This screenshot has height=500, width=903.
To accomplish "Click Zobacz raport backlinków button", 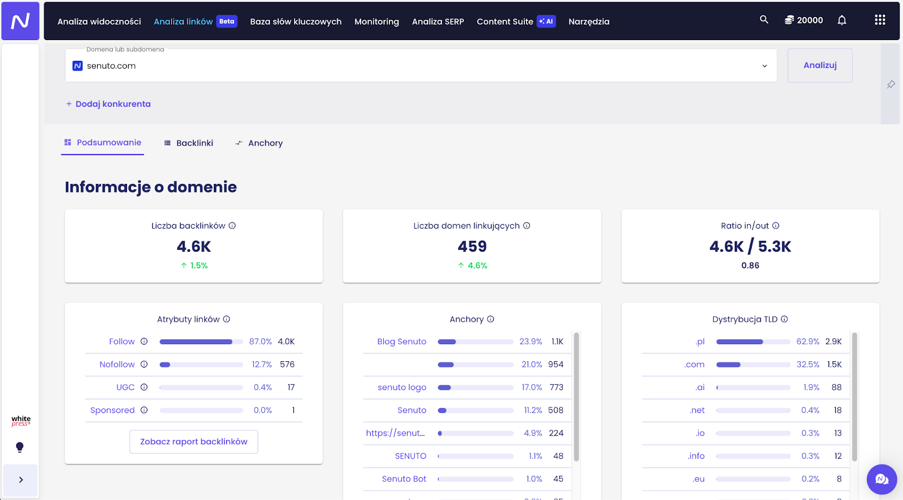I will pyautogui.click(x=194, y=442).
